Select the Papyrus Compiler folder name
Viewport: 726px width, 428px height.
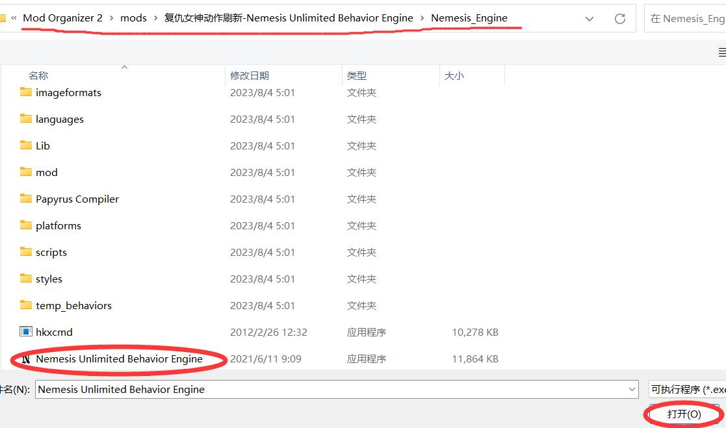77,199
